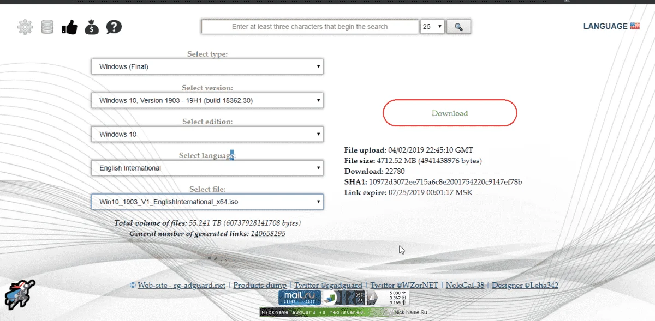Open the Select version dropdown
Viewport: 655px width, 321px height.
pos(207,101)
